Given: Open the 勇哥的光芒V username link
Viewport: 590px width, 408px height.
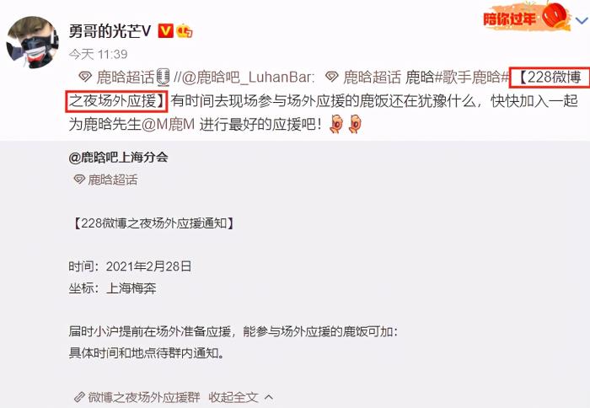Looking at the screenshot, I should coord(110,31).
